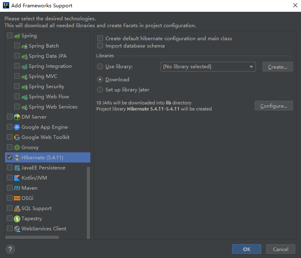
Task: Click the Maven icon
Action: (17, 188)
